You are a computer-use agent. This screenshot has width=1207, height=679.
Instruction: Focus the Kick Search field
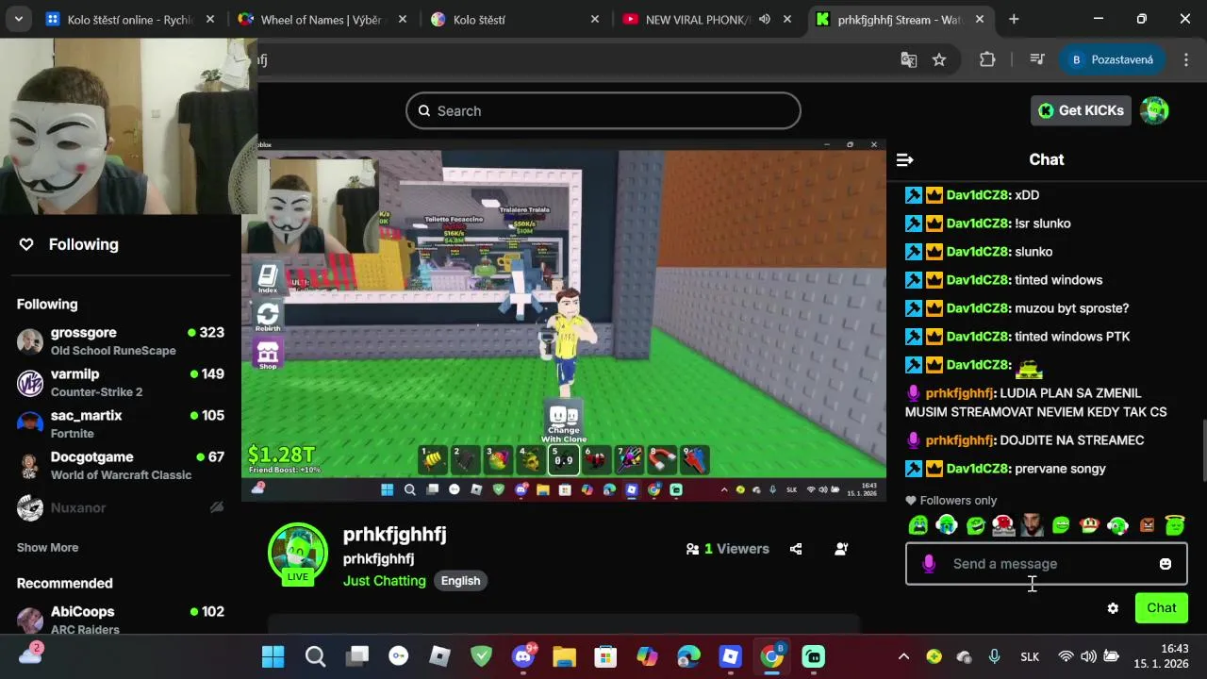[x=603, y=110]
